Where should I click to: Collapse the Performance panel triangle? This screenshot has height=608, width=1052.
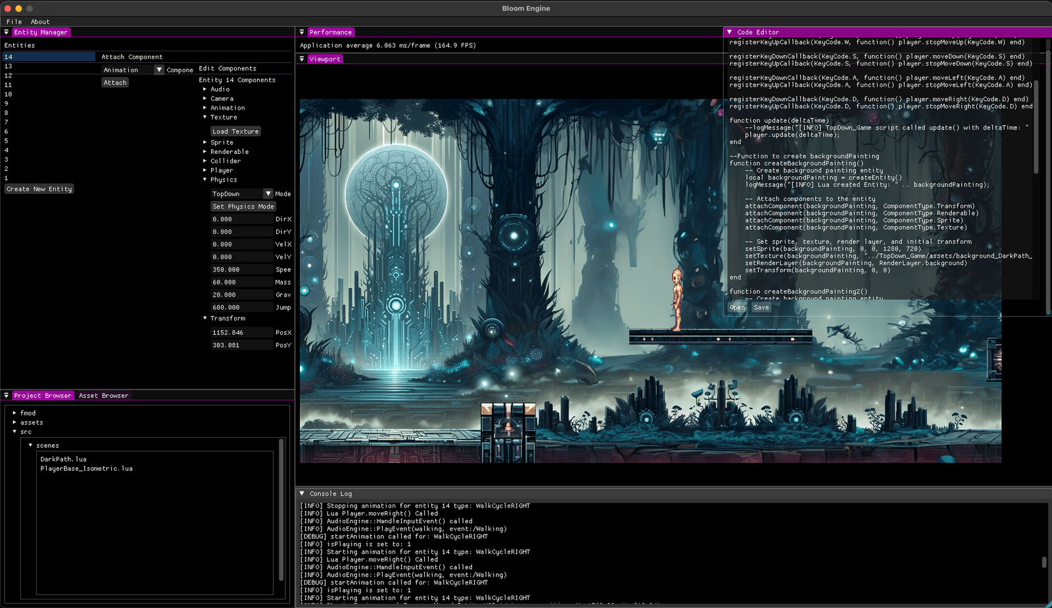[302, 32]
